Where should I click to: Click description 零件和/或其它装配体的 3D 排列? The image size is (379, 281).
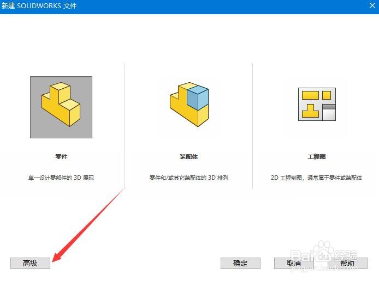(x=189, y=178)
